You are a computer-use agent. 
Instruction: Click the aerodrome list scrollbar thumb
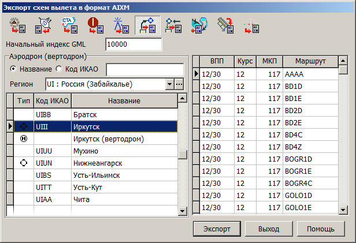tap(182, 155)
